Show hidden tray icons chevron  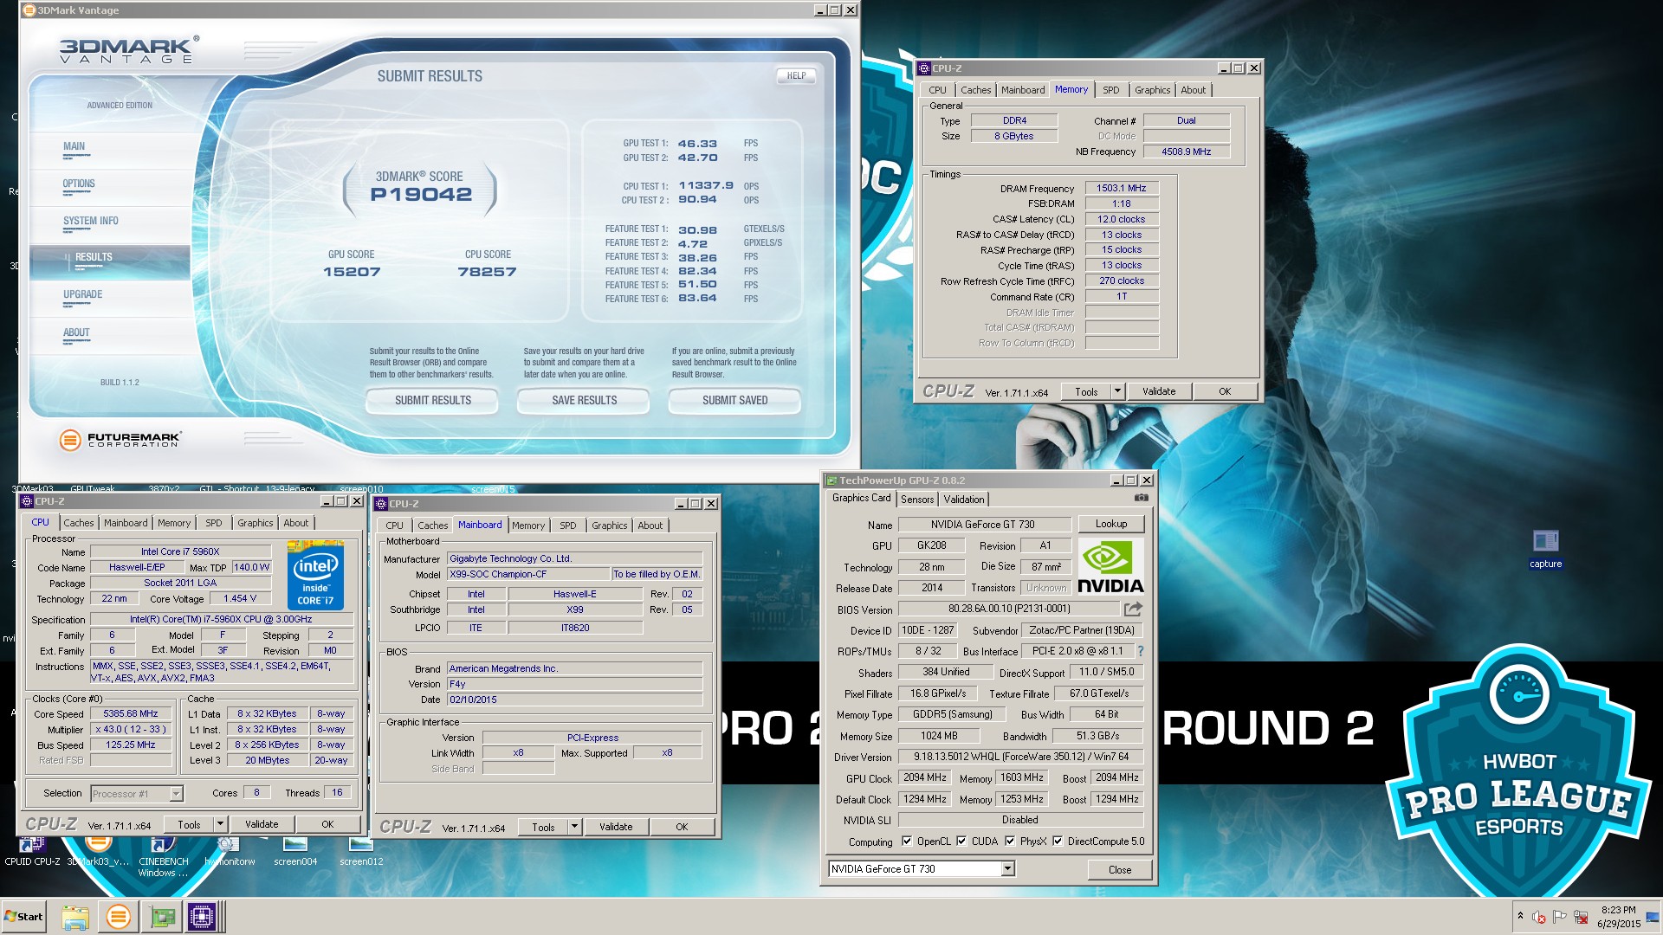1520,916
